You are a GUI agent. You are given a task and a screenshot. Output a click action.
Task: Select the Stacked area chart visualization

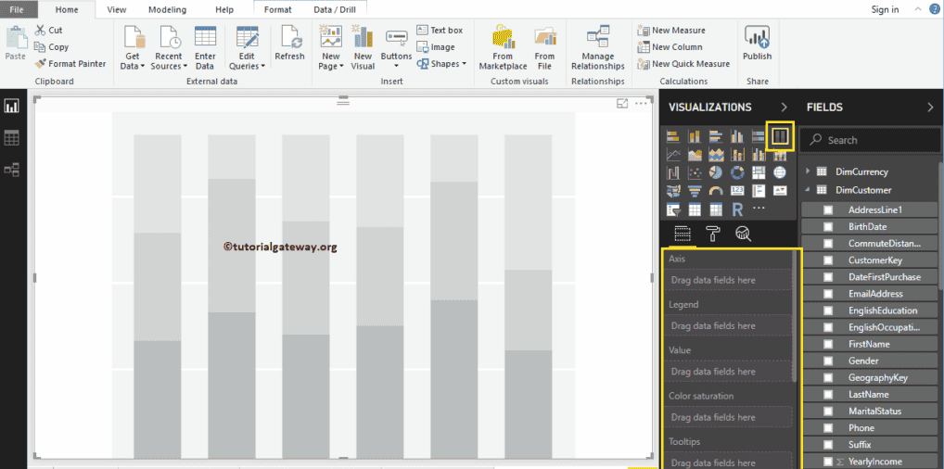(716, 156)
